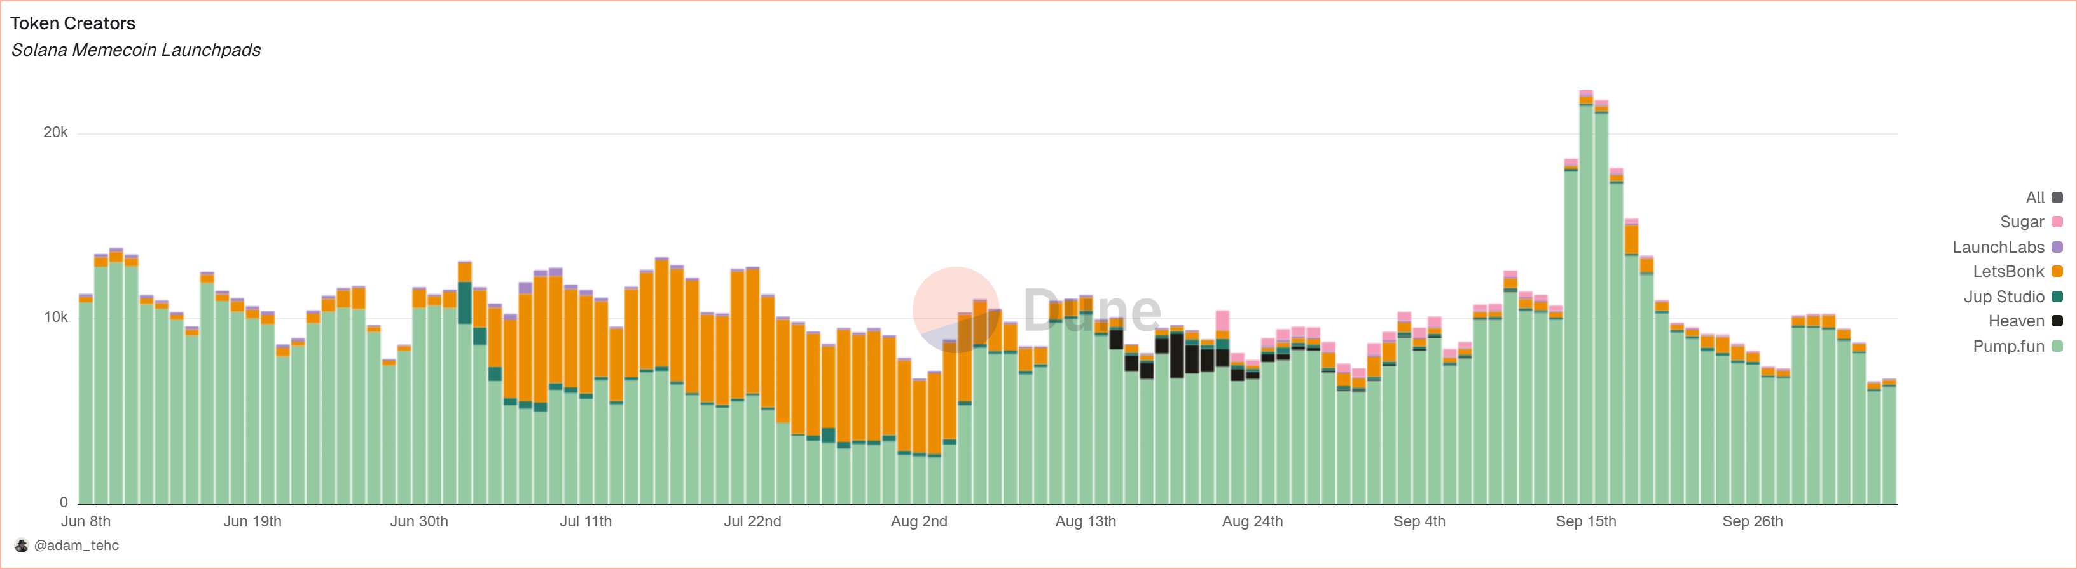2077x569 pixels.
Task: Click the green Pump.fun legend dot
Action: [2057, 346]
